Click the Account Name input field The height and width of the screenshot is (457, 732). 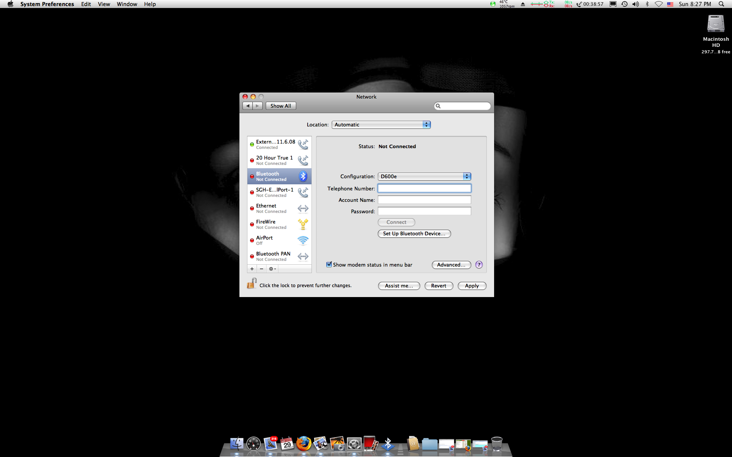pos(424,200)
